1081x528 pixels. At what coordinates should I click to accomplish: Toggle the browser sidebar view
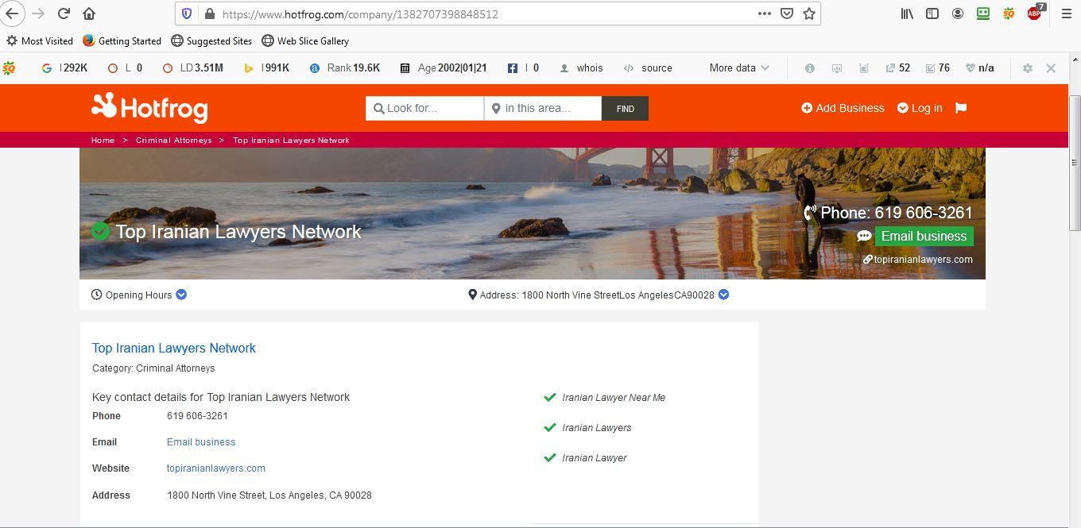[932, 13]
